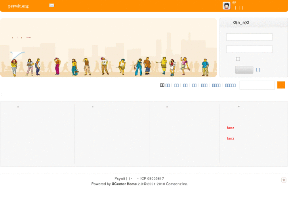Open the lower fanz link
Screen dimensions: 288x216
tap(231, 138)
